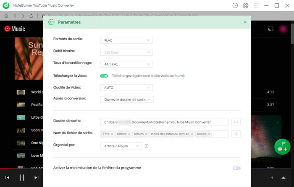Click the browser address bar
This screenshot has height=187, width=294.
[124, 16]
